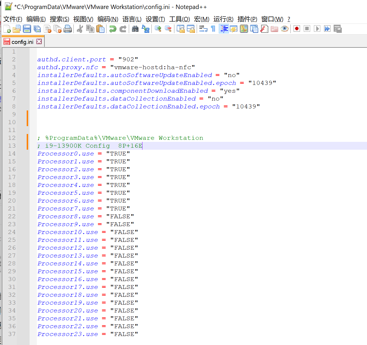Click the Processor0.use key
The image size is (367, 345).
click(x=66, y=153)
